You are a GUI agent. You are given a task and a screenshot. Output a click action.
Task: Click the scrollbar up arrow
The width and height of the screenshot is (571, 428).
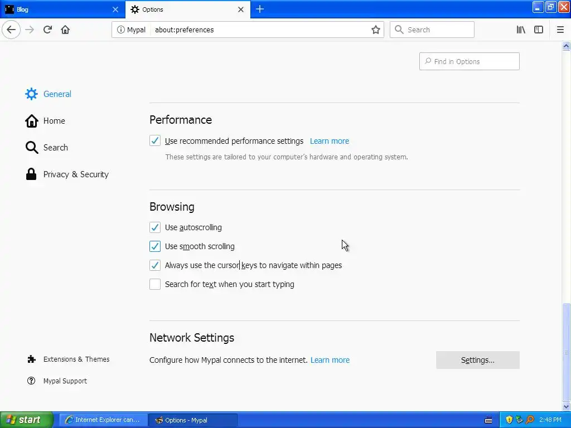566,46
